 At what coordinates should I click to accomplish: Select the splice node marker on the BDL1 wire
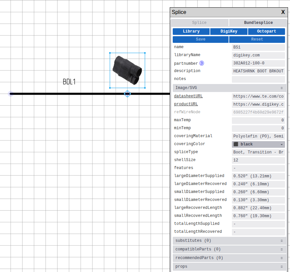pos(128,94)
